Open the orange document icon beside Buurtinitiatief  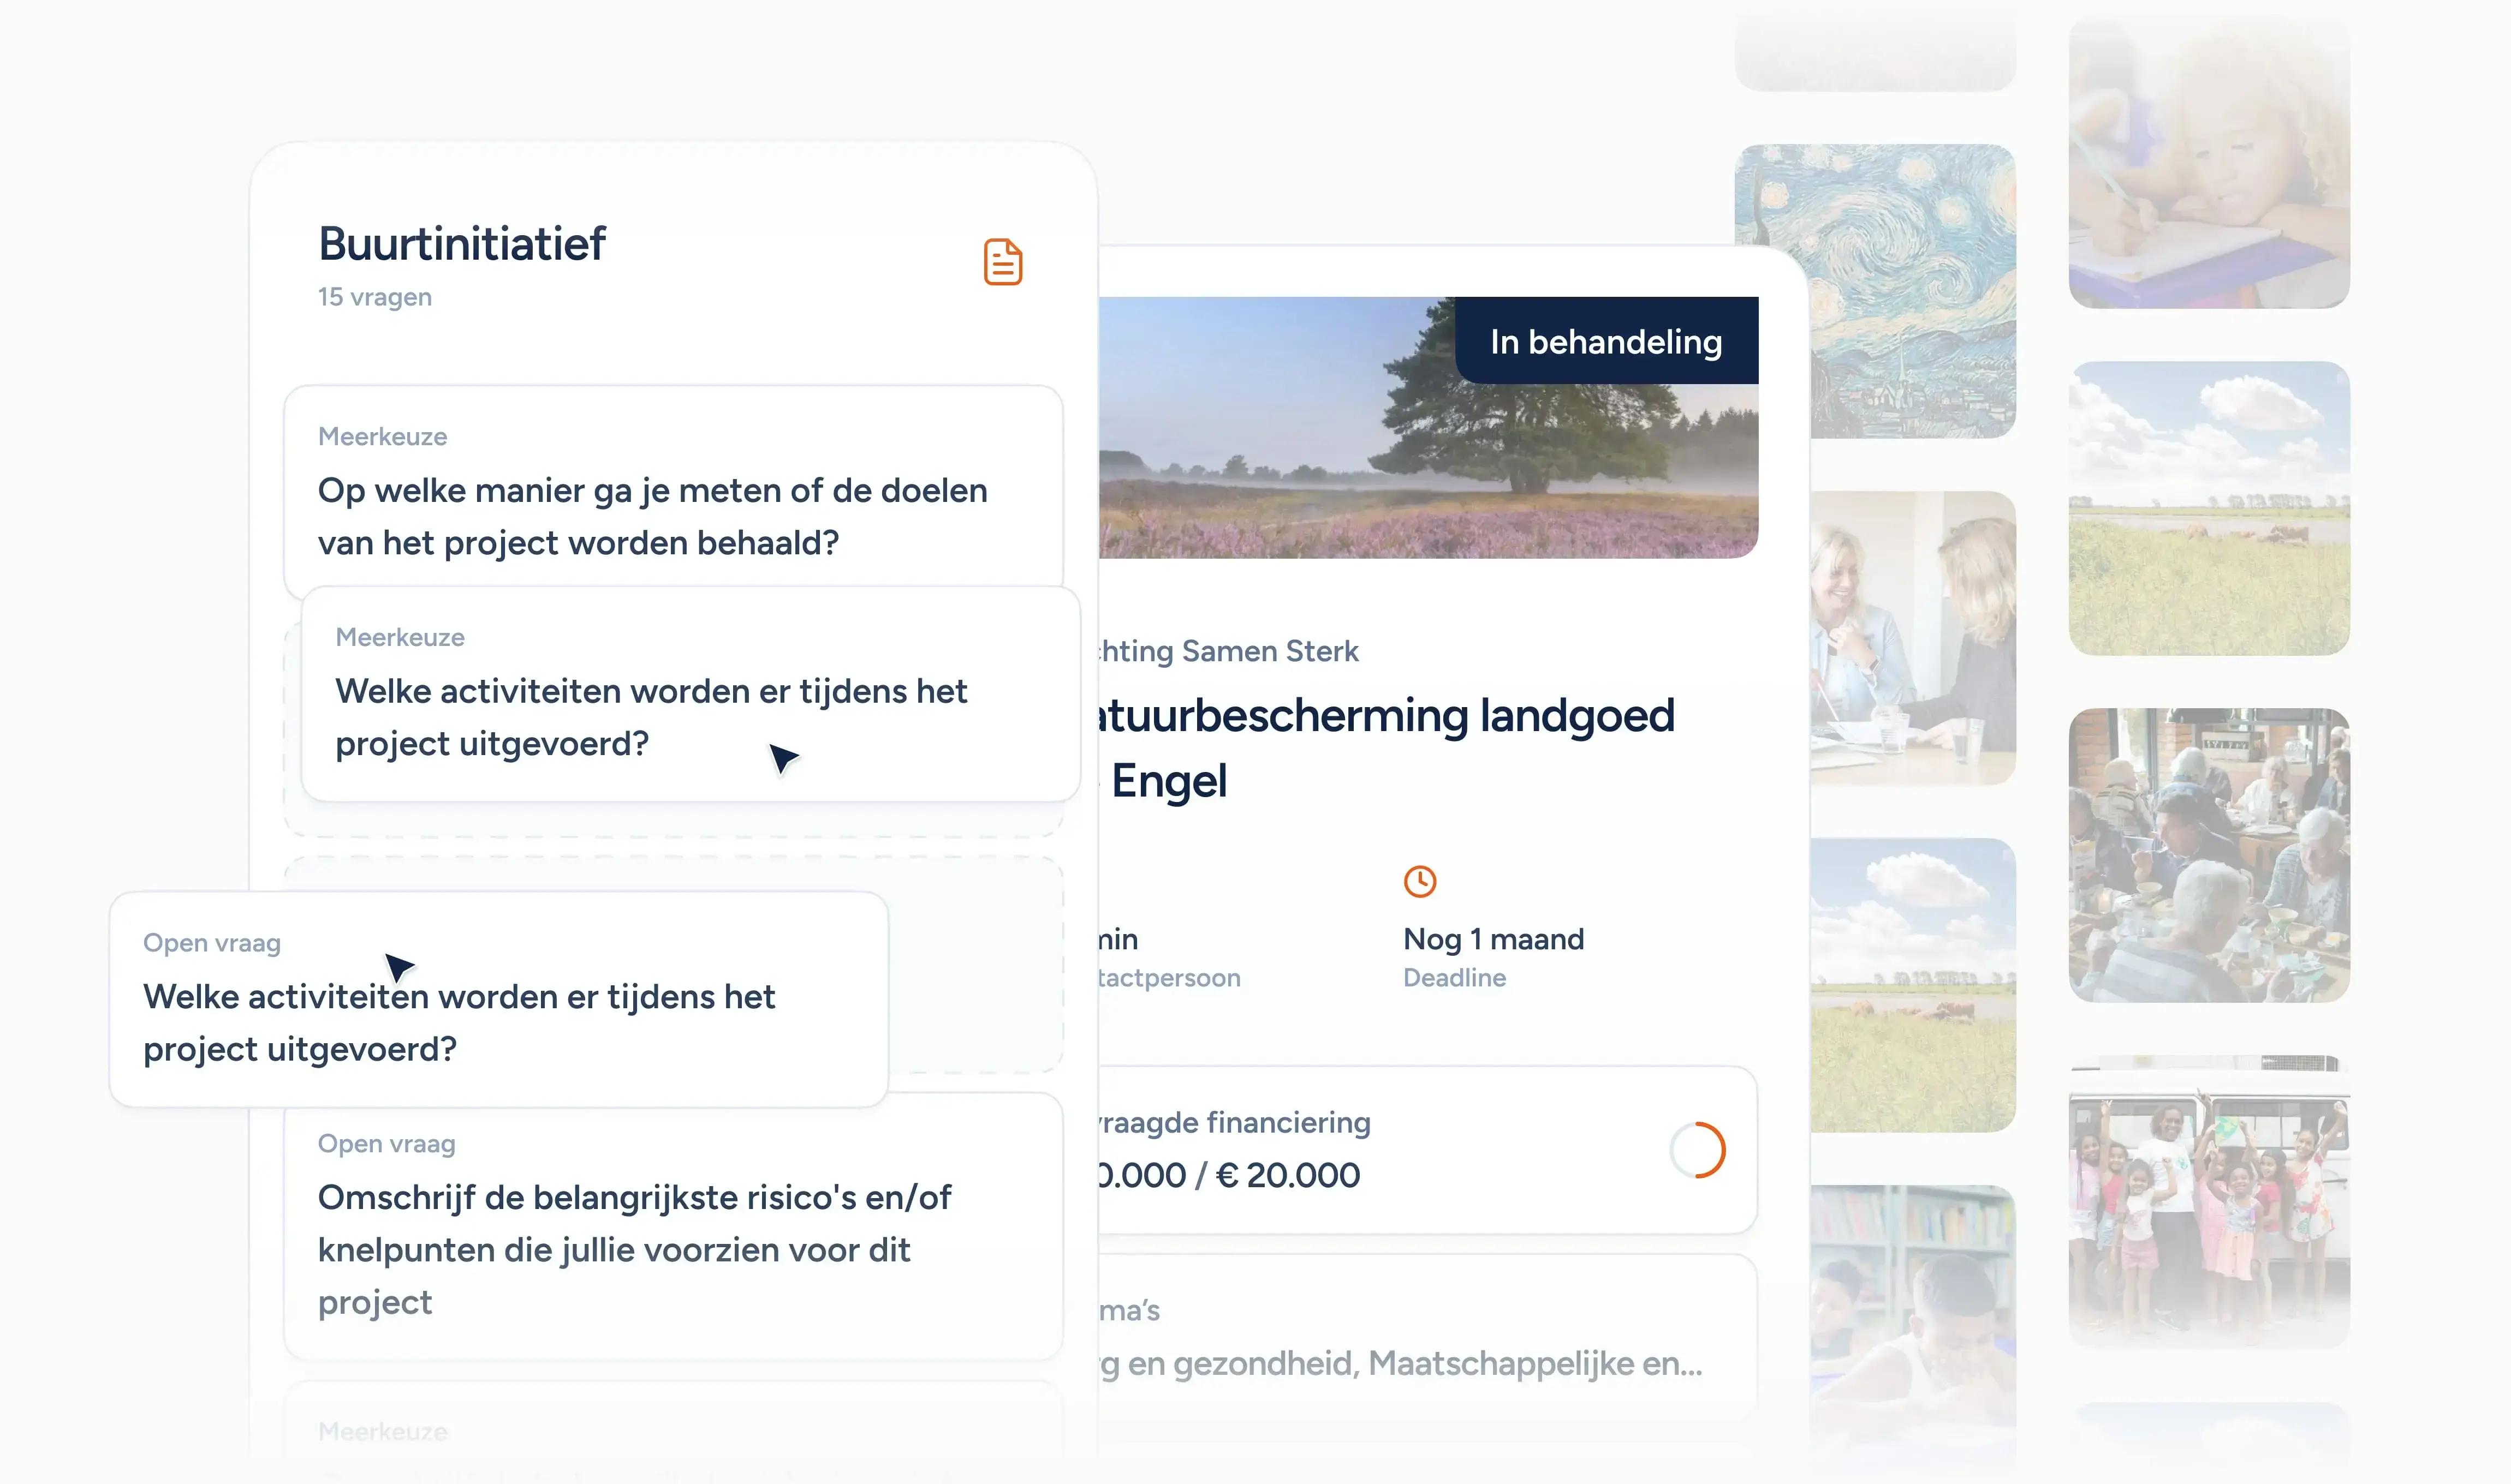pyautogui.click(x=1002, y=262)
